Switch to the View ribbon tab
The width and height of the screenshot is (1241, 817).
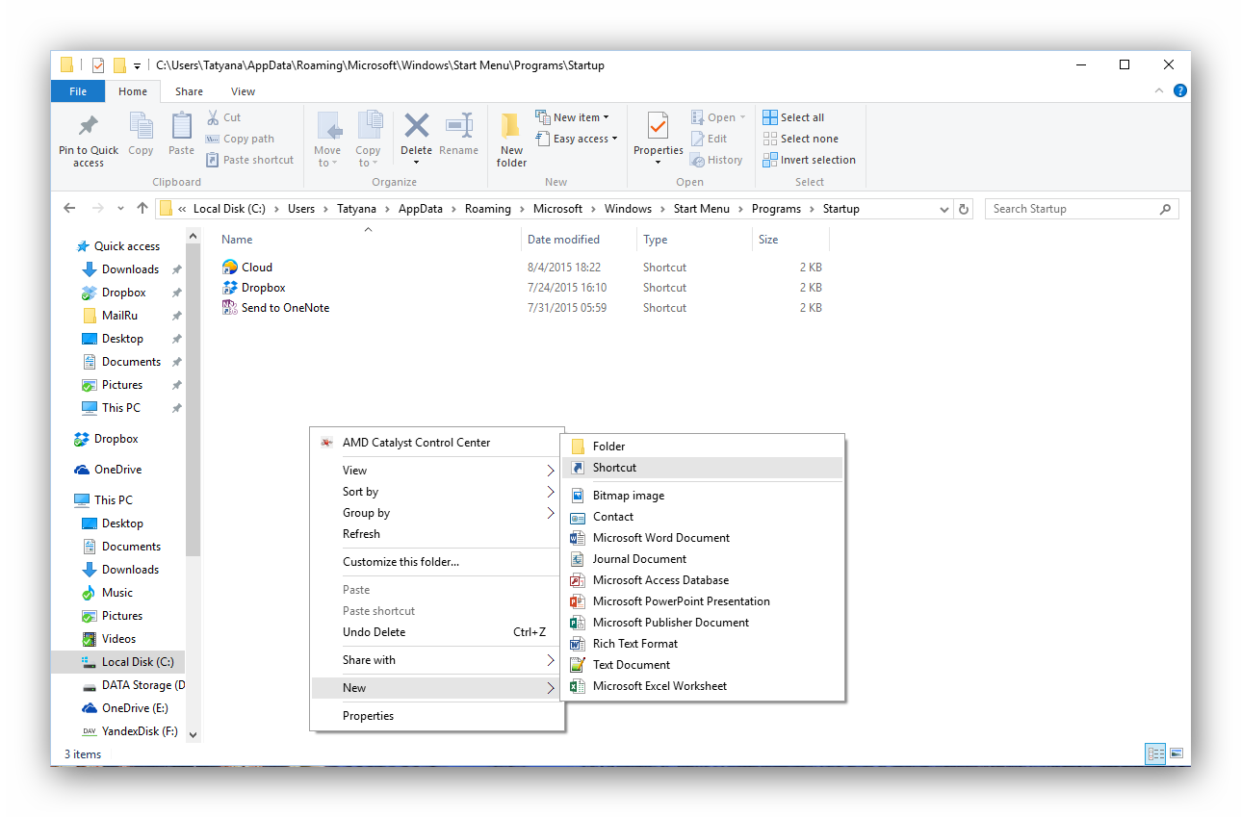pyautogui.click(x=243, y=91)
